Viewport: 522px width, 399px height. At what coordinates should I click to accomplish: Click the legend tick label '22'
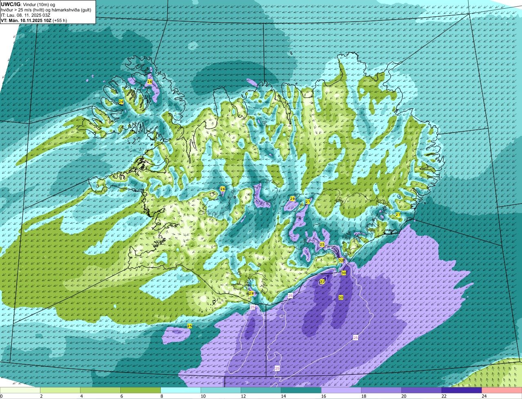(444, 396)
